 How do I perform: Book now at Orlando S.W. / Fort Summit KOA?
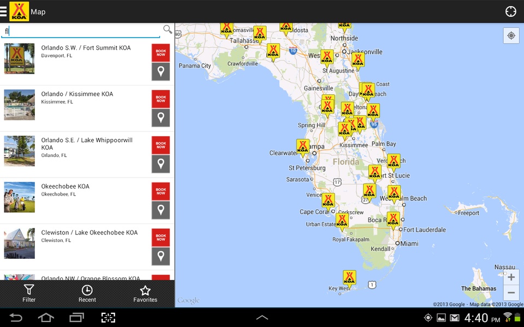pyautogui.click(x=160, y=53)
